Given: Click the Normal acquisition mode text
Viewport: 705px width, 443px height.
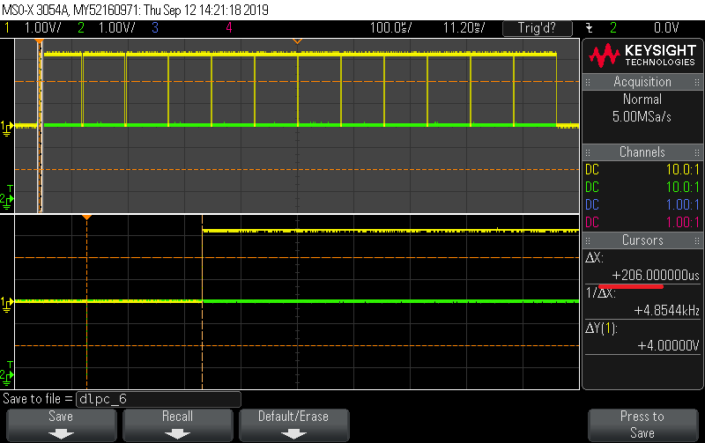Looking at the screenshot, I should (642, 100).
